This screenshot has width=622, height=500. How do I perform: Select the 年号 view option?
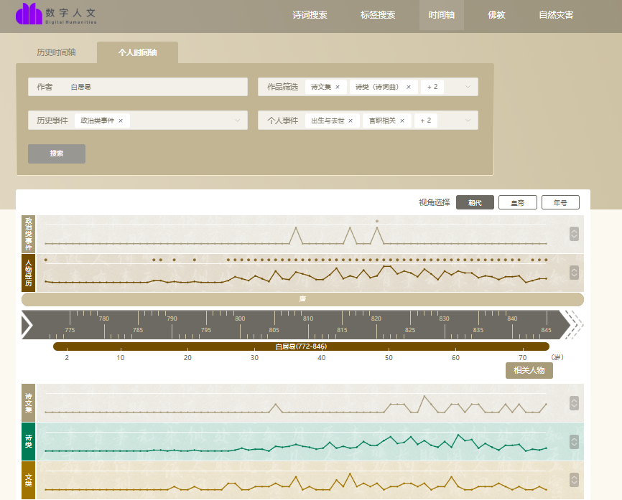[560, 202]
